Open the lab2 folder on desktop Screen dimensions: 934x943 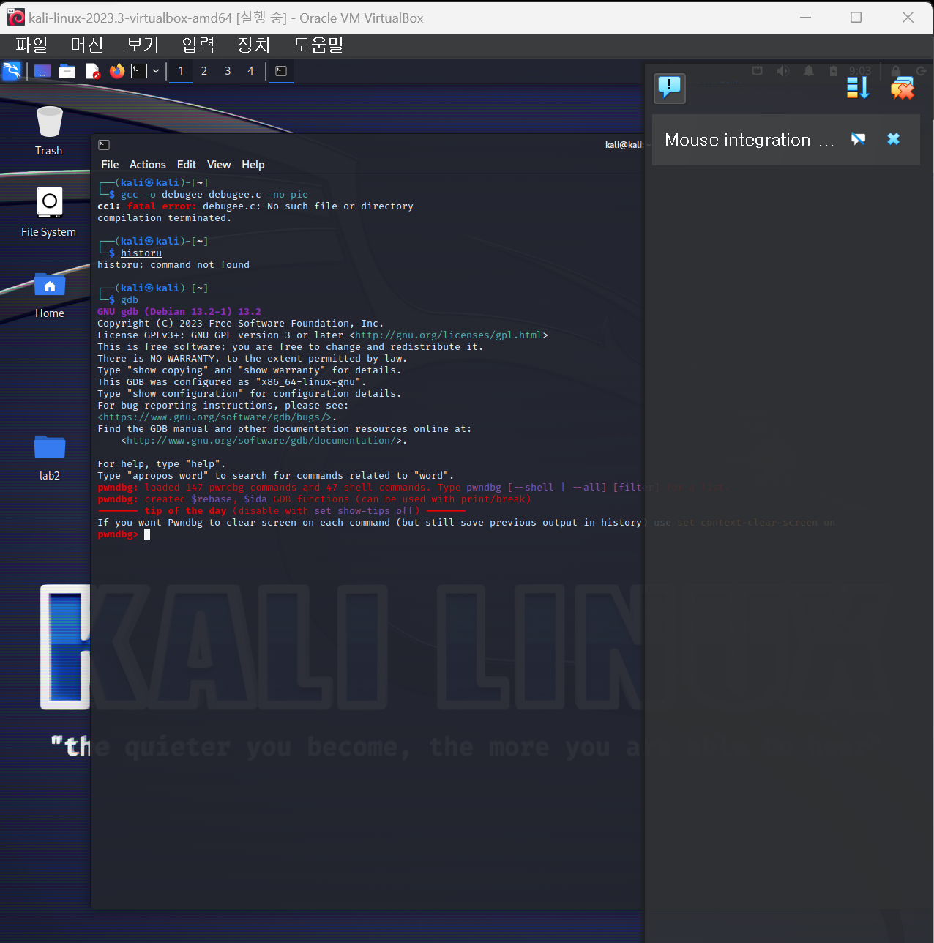coord(49,456)
